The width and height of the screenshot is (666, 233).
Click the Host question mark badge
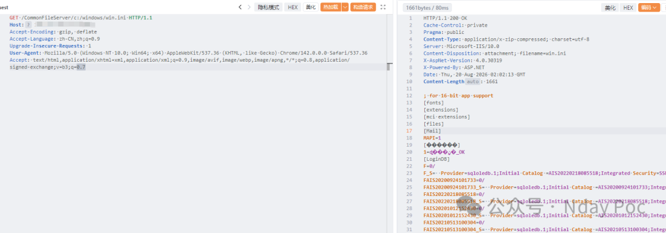pos(29,25)
